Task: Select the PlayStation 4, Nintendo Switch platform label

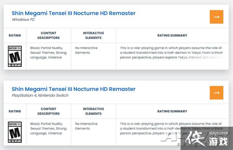Action: [x=40, y=95]
